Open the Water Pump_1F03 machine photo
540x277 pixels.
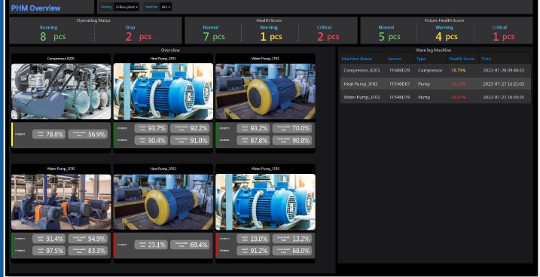265,202
